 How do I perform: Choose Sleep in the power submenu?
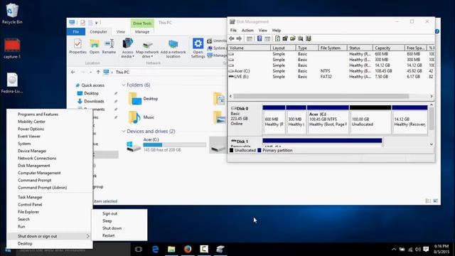click(x=107, y=221)
